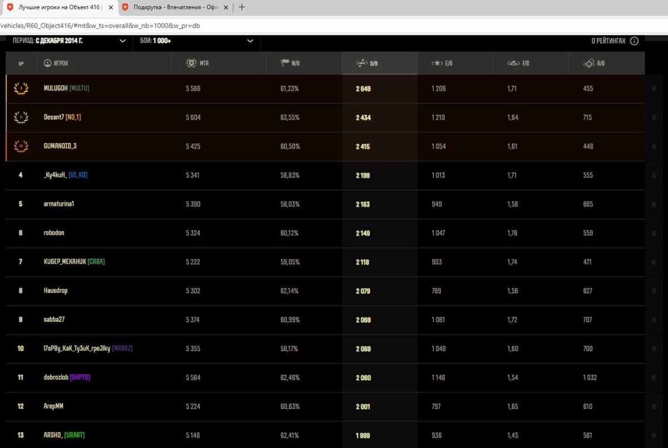Open player robodon profile

pos(54,233)
